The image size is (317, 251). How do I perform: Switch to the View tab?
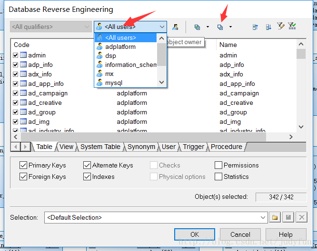coord(66,147)
